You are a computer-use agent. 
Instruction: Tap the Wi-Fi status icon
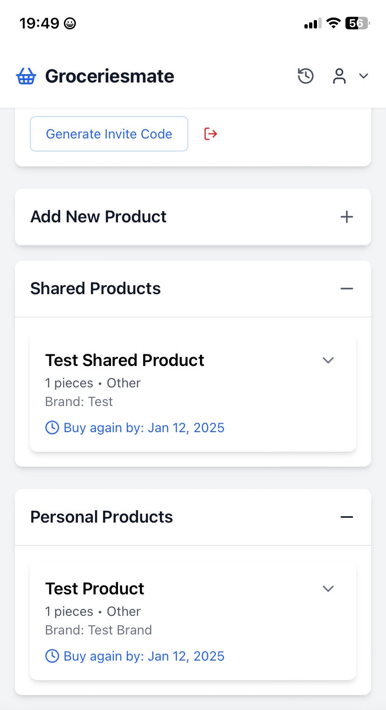333,23
